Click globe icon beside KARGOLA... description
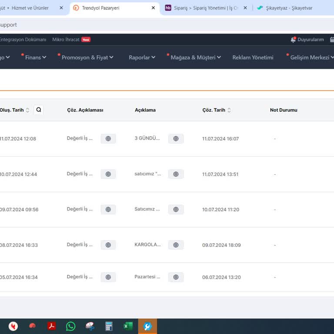The image size is (334, 334). click(x=176, y=245)
